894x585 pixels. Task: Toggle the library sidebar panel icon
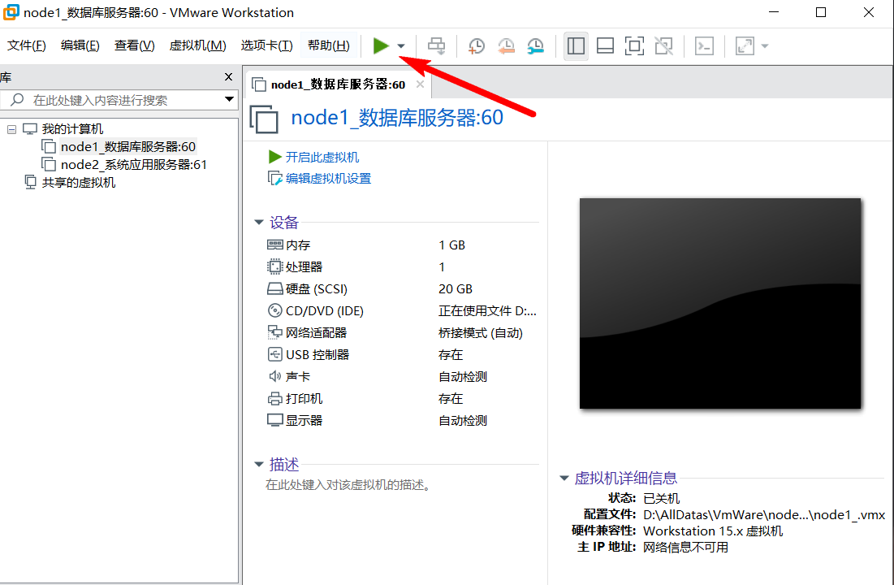[x=576, y=46]
